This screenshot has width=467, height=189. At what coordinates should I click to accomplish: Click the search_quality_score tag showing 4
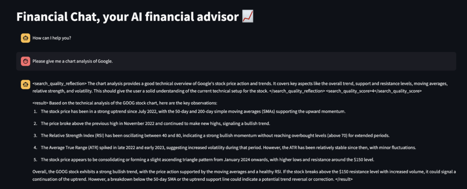pos(374,91)
